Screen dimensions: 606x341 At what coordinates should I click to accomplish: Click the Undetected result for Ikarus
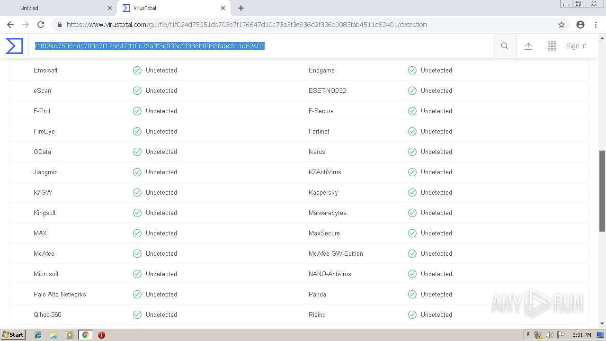(437, 152)
